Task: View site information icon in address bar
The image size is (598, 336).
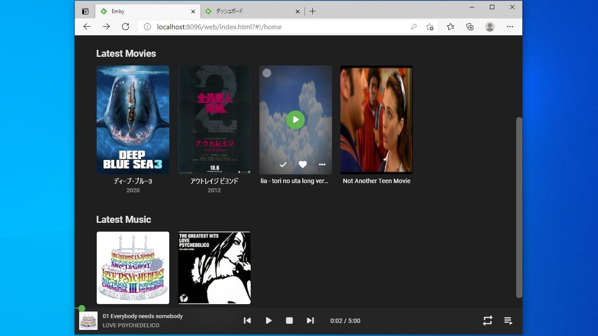Action: [148, 27]
